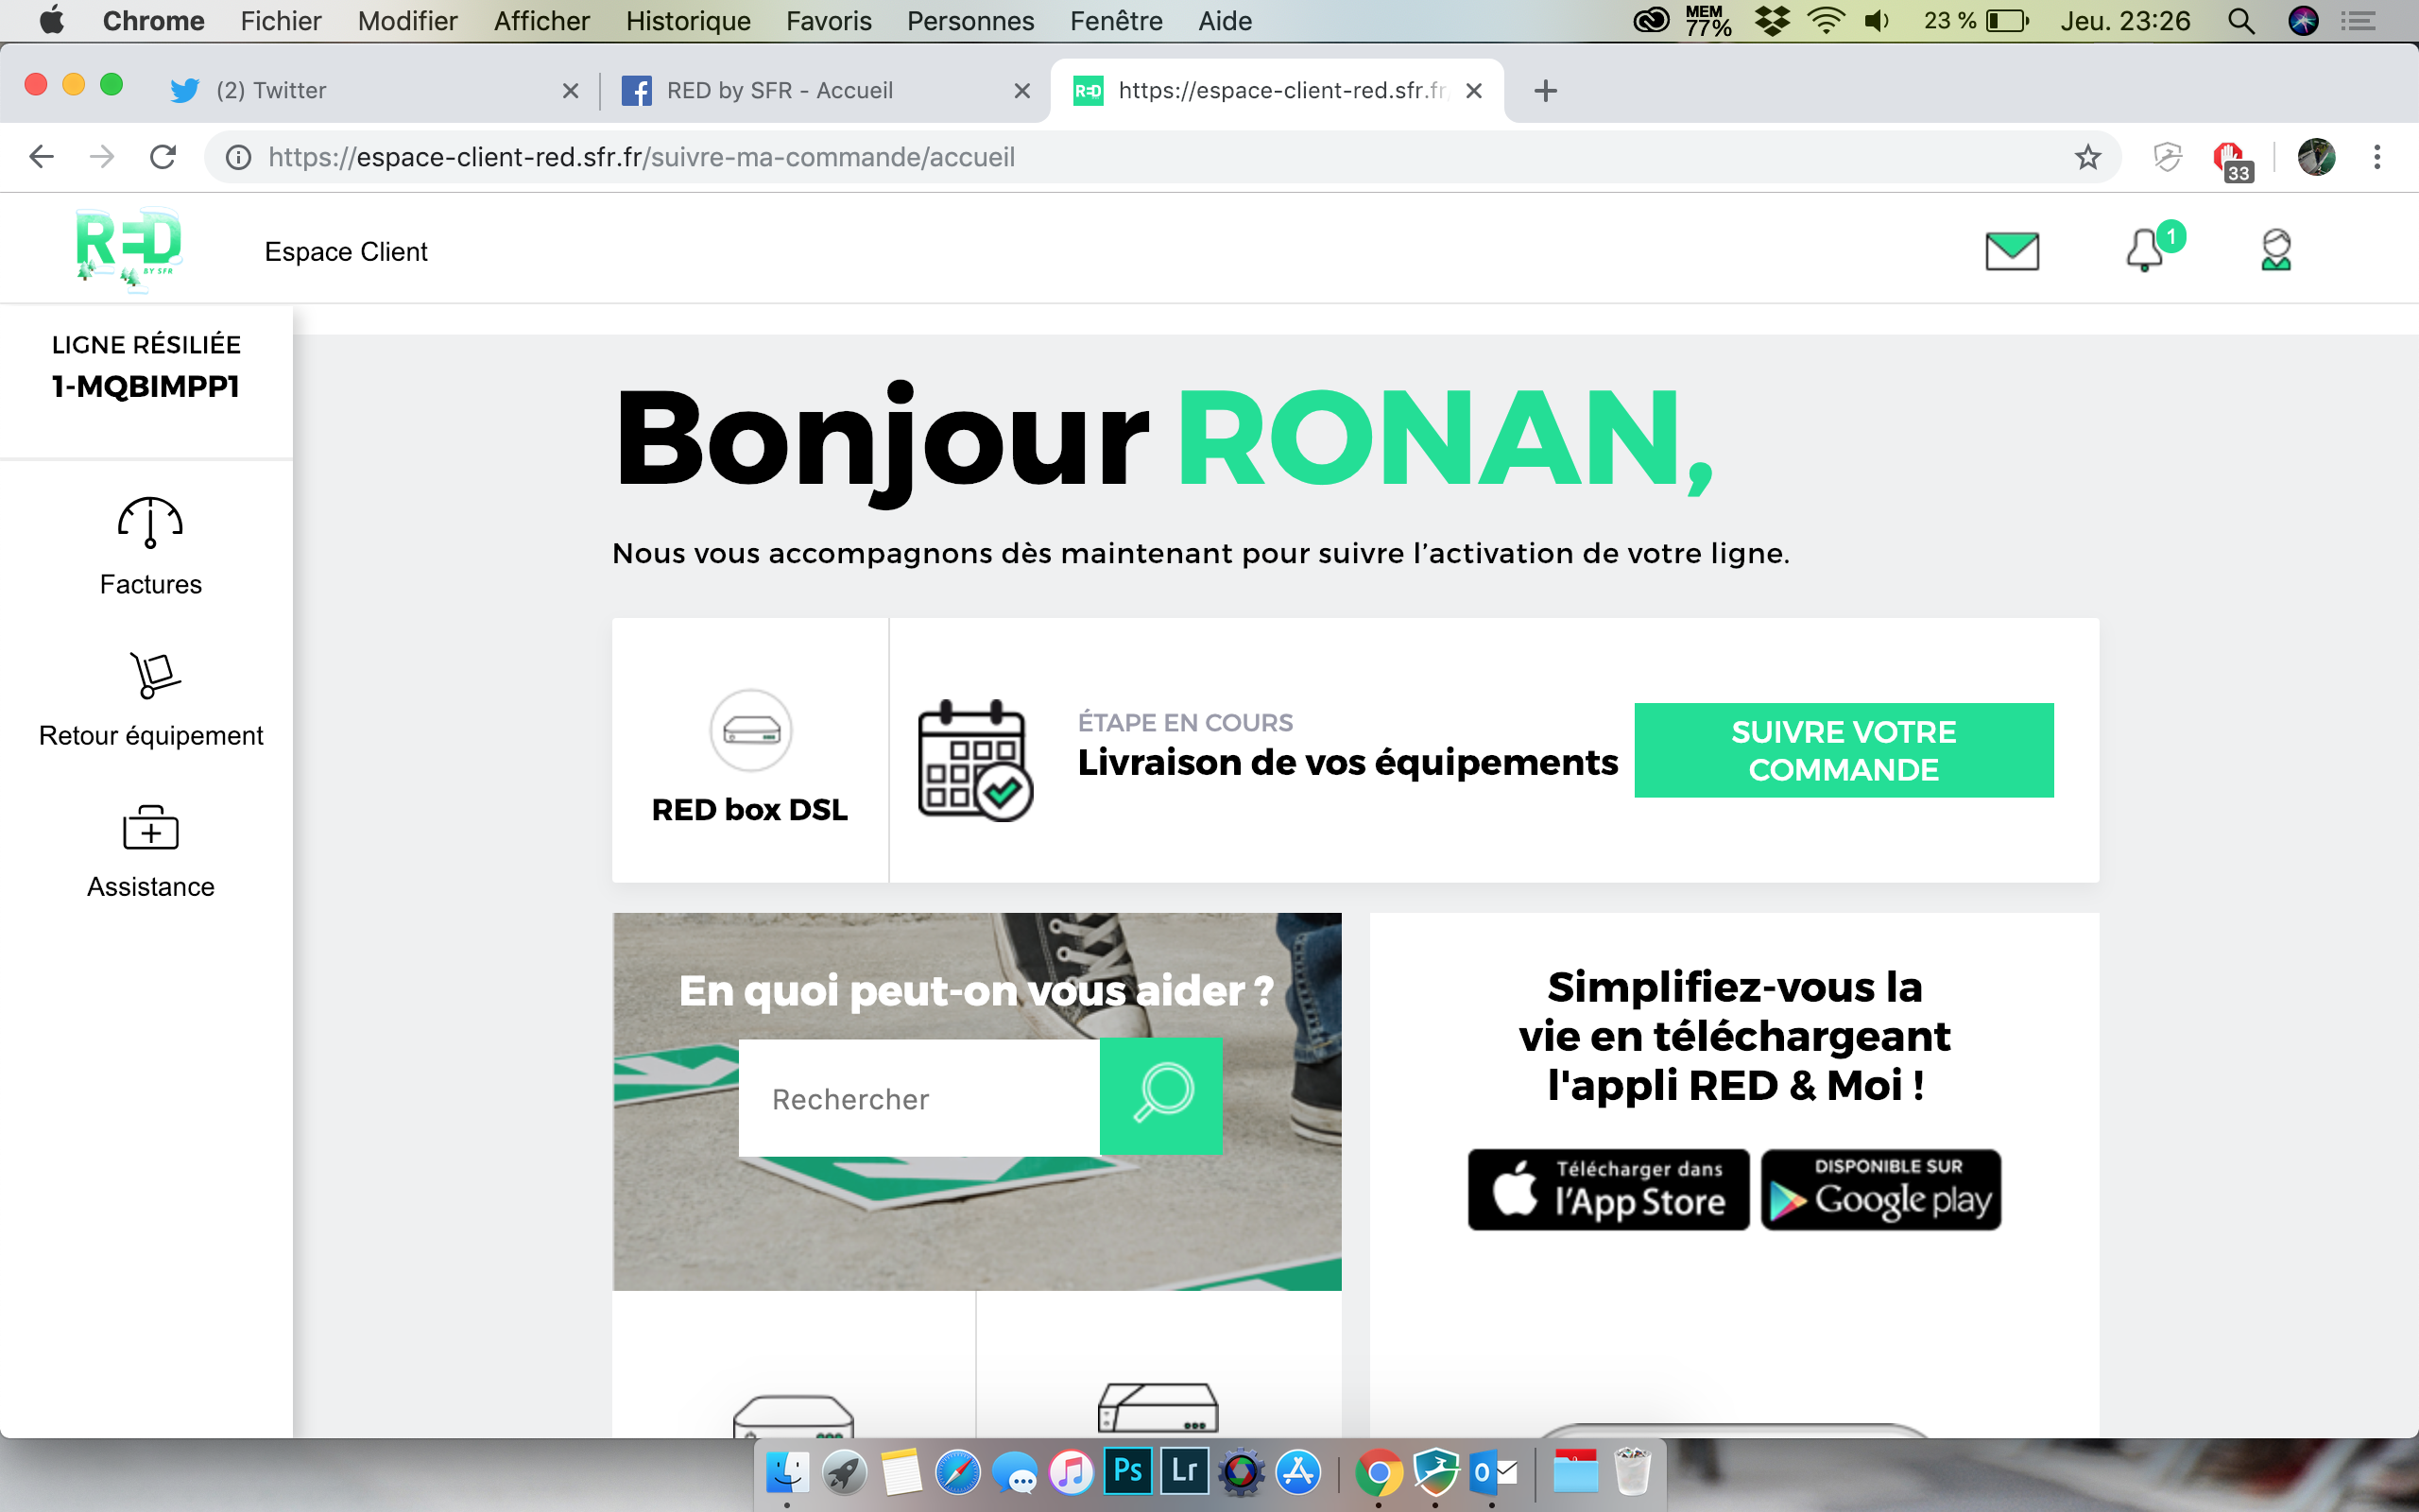Launch Lightroom from the dock
Image resolution: width=2419 pixels, height=1512 pixels.
pos(1185,1471)
